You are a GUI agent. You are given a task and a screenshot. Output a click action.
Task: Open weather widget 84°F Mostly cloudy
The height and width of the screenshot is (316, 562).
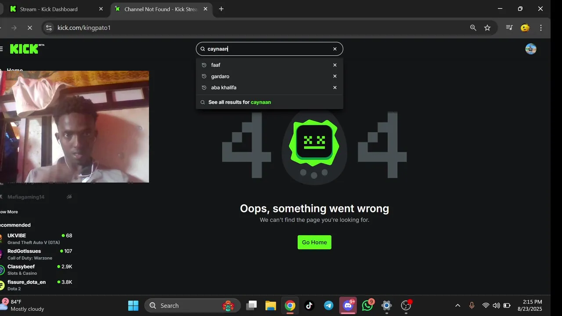click(x=24, y=305)
